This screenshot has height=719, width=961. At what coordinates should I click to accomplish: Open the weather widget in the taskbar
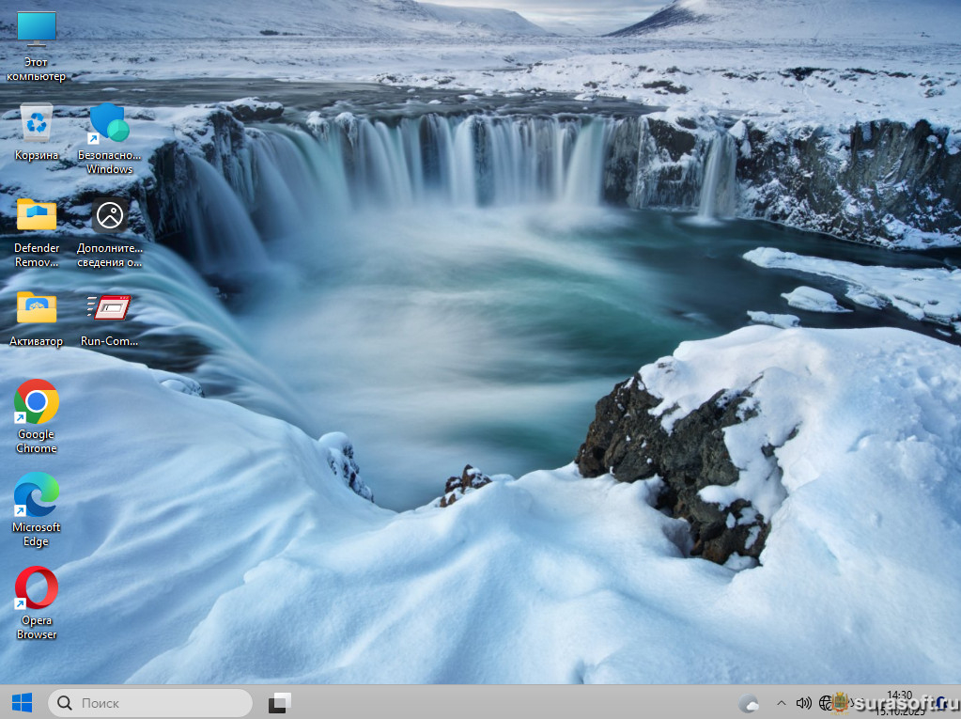(x=749, y=703)
